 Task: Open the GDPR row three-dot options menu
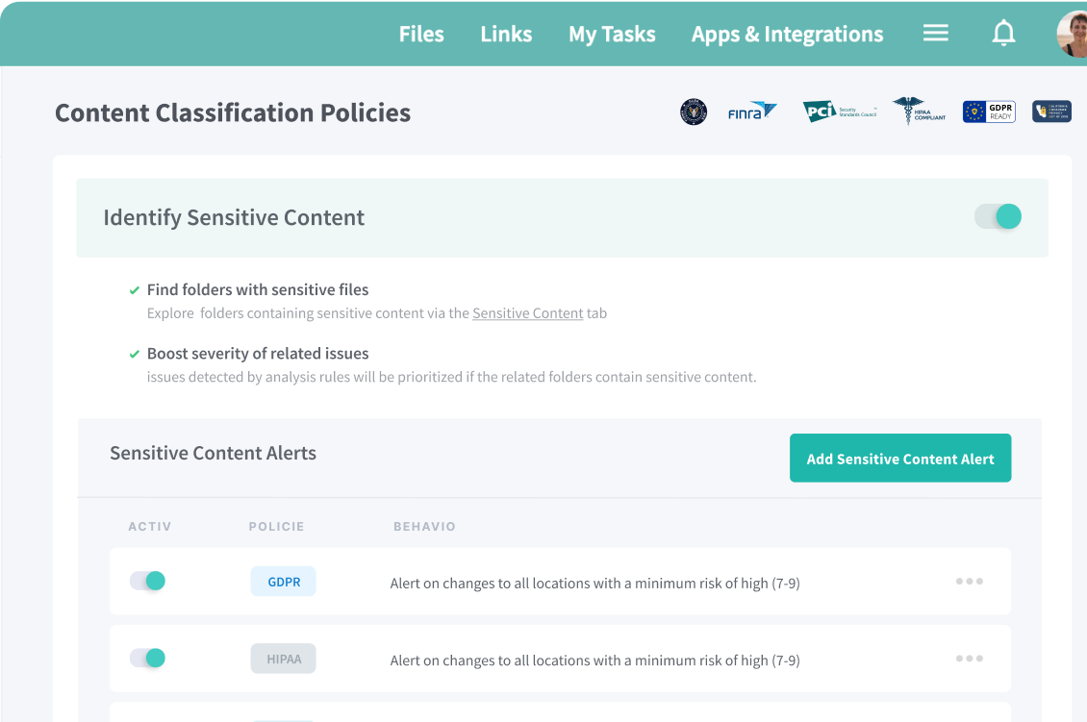[x=969, y=581]
